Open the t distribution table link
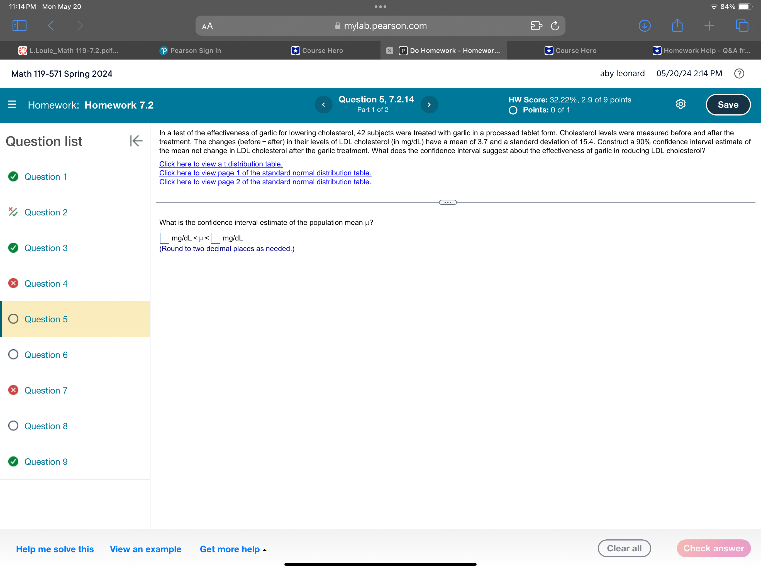This screenshot has width=761, height=570. [221, 164]
